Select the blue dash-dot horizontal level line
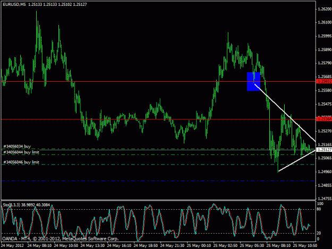 [x=158, y=181]
